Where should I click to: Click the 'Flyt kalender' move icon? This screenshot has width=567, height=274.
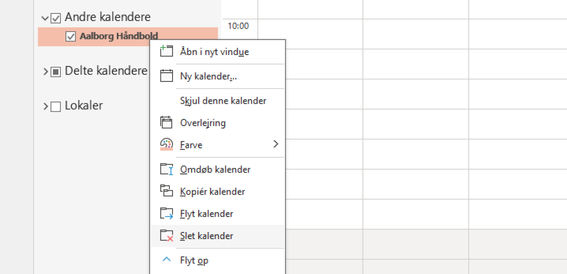click(166, 213)
